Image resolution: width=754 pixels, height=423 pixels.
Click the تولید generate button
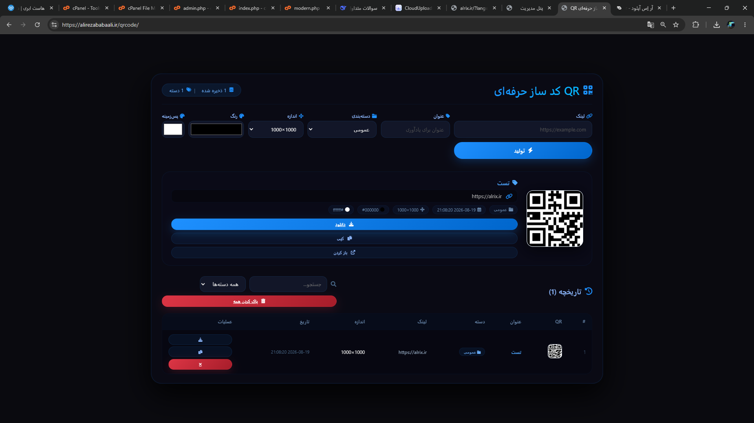point(523,151)
